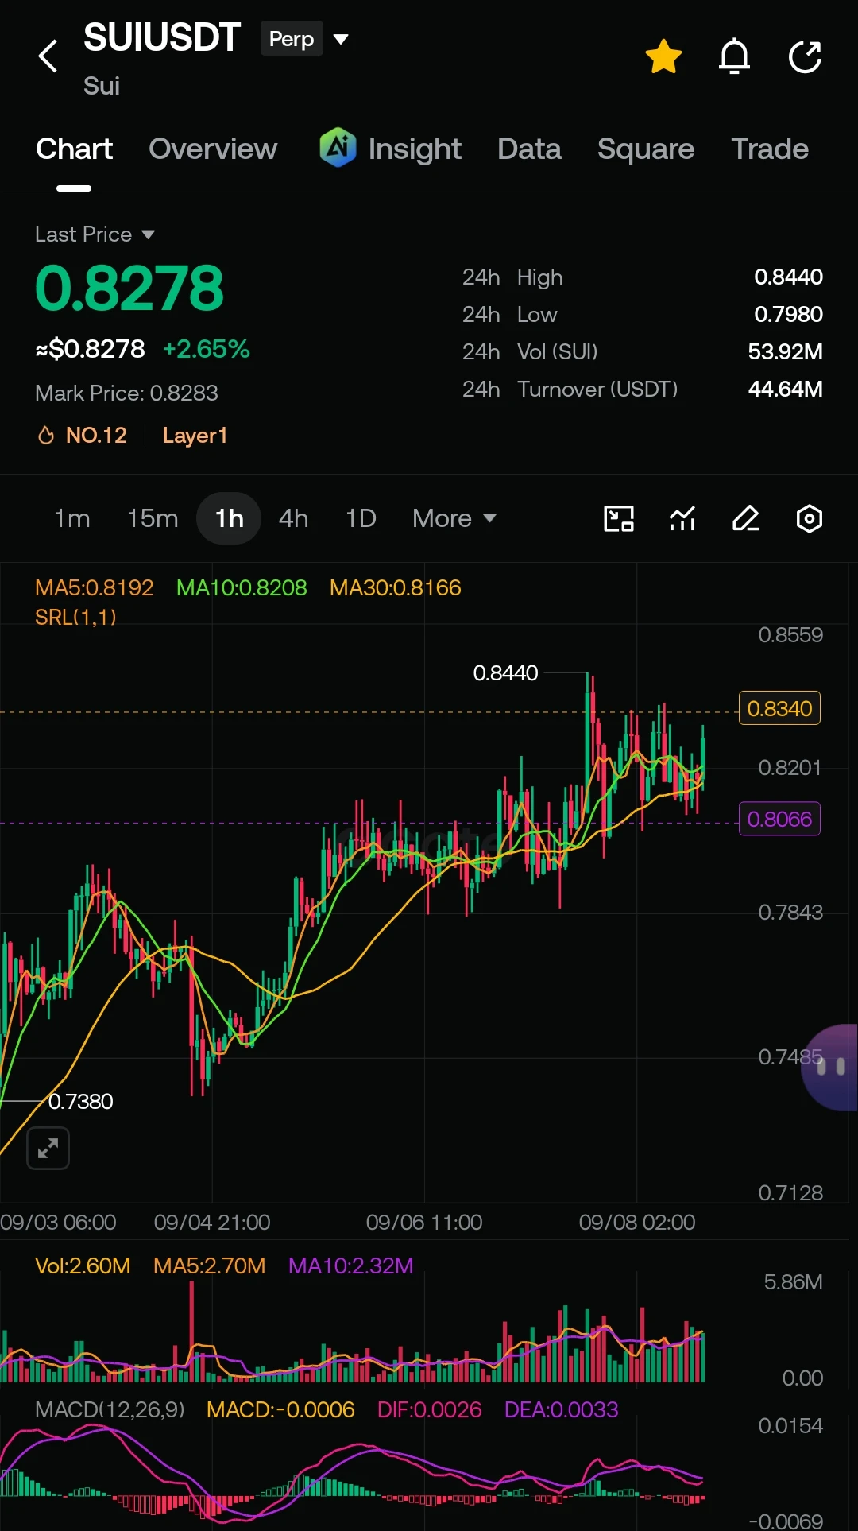Screen dimensions: 858x1531
Task: Tap the 24h Vol (SUI) value 53.92M
Action: [x=785, y=351]
